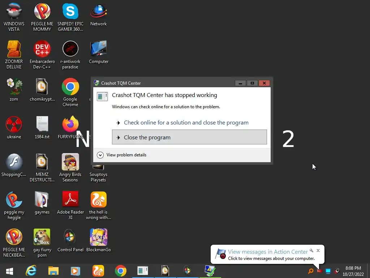The image size is (370, 278).
Task: Open Angry Birds Seasons icon
Action: pyautogui.click(x=70, y=168)
